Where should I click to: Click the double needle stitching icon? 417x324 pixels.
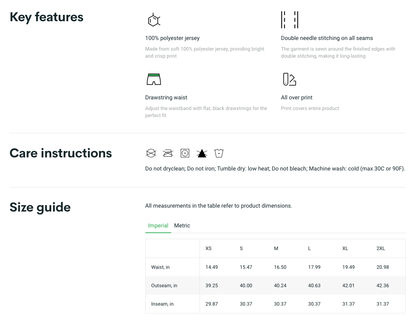[289, 20]
